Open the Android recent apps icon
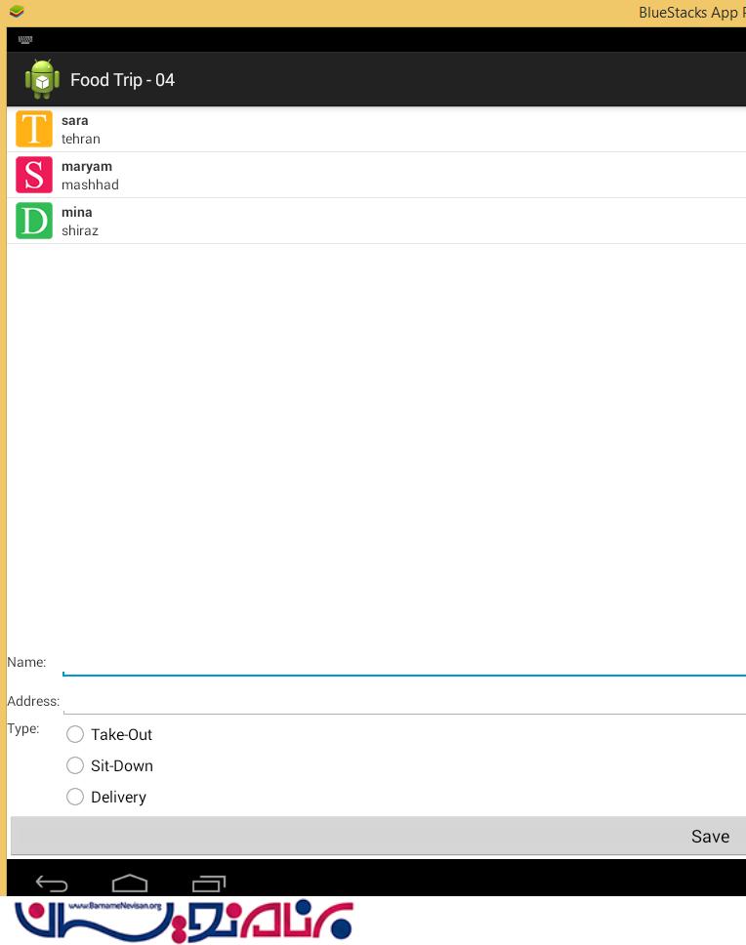Viewport: 746px width, 945px height. (x=209, y=883)
